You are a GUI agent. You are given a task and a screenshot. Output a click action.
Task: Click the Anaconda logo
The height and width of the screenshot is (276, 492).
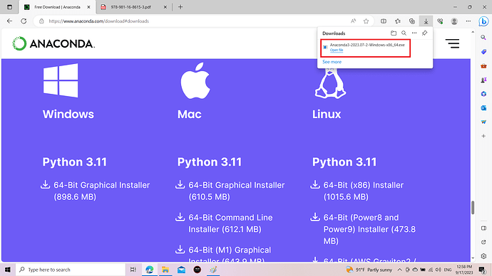tap(53, 43)
